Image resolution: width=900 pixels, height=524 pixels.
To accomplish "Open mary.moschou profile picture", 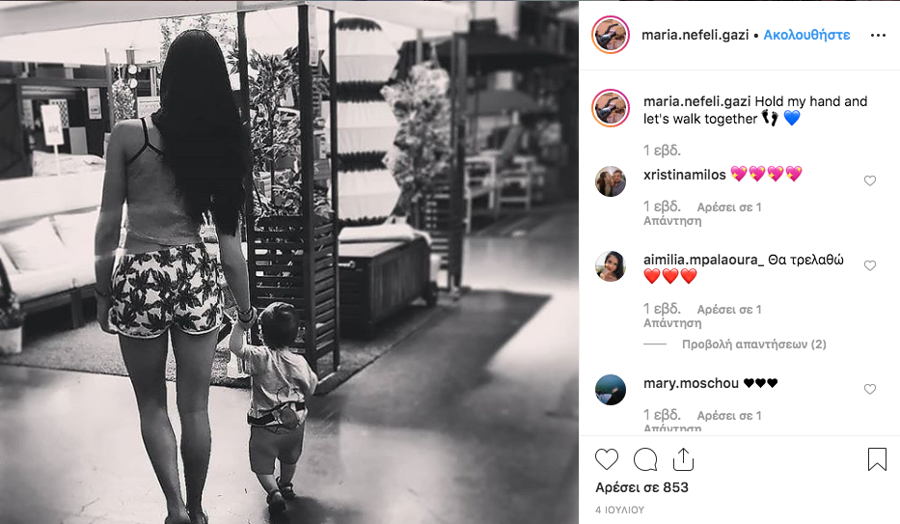I will click(x=611, y=390).
